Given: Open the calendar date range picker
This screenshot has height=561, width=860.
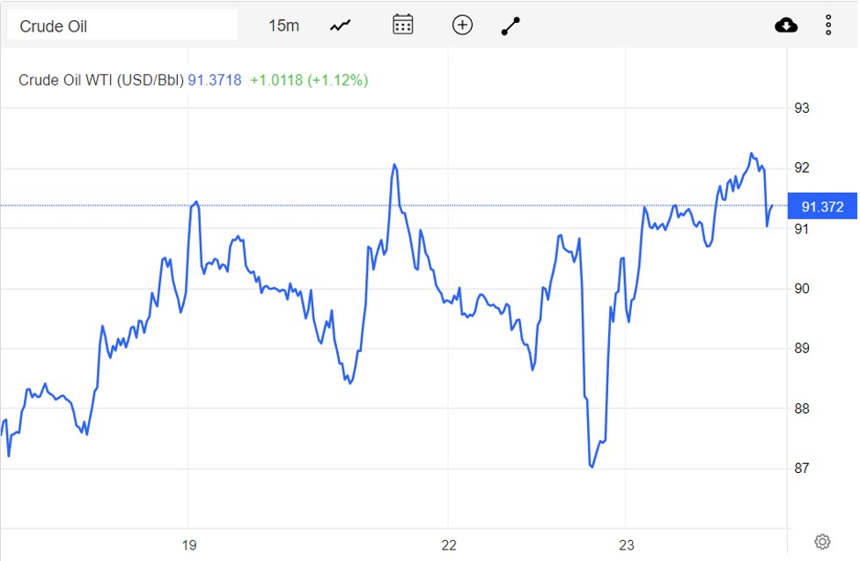Looking at the screenshot, I should click(x=402, y=25).
